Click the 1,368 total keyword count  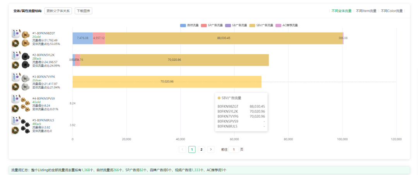[86, 170]
